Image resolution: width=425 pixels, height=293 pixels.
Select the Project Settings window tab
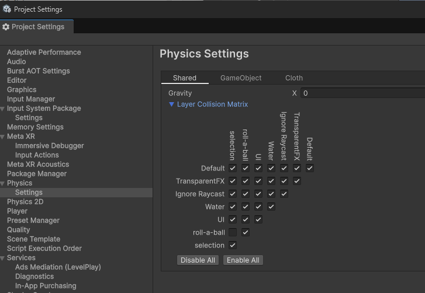[x=37, y=27]
